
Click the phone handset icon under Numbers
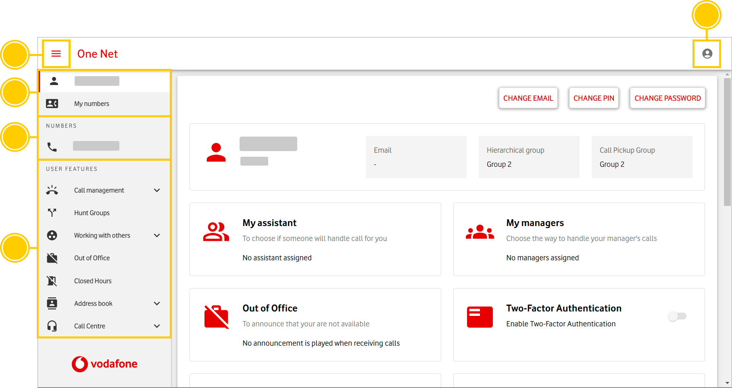tap(52, 147)
